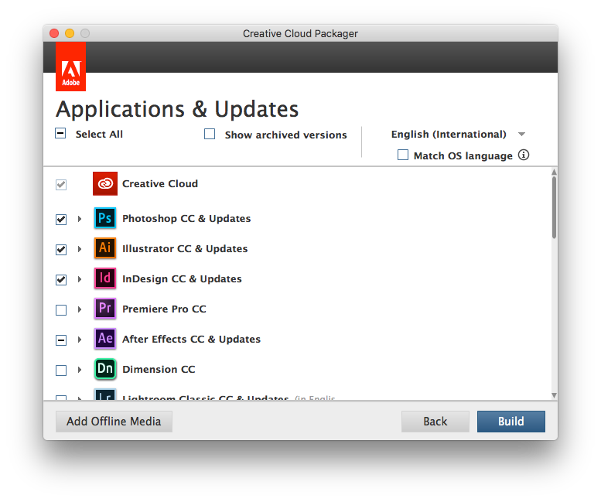This screenshot has height=502, width=601.
Task: Expand Photoshop CC & Updates versions
Action: tap(80, 219)
